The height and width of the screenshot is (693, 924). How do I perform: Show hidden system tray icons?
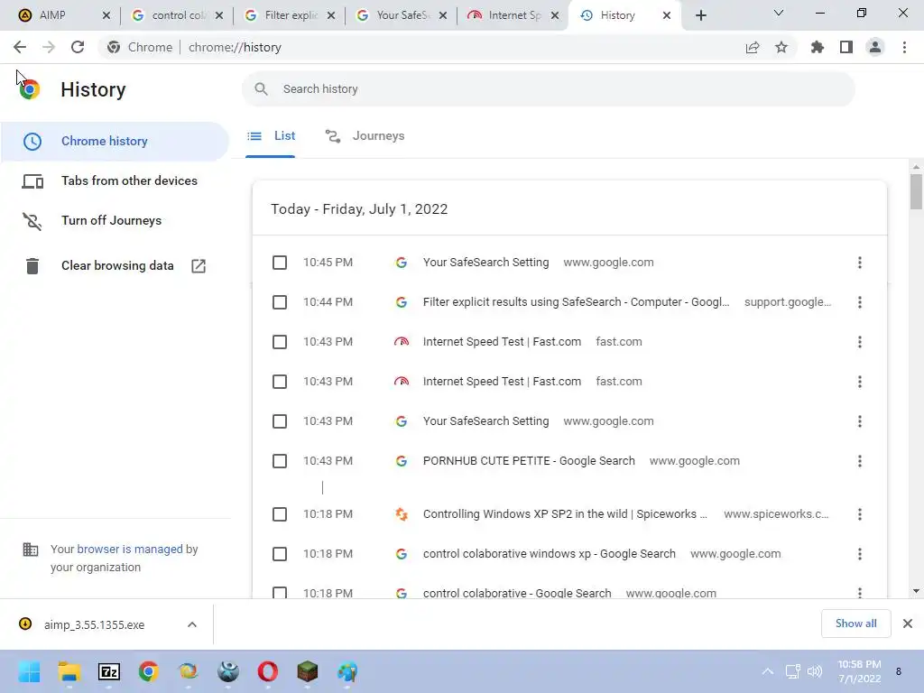pos(767,671)
